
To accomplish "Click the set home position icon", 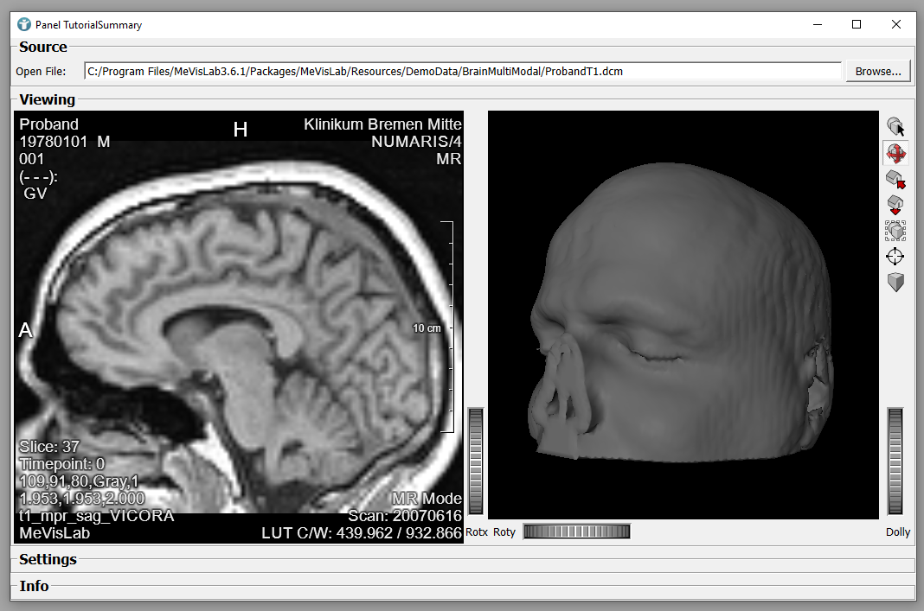I will point(895,206).
